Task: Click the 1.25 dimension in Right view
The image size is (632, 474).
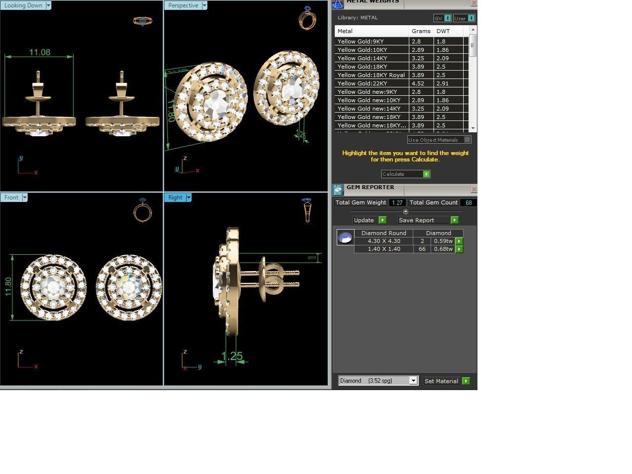Action: (x=232, y=356)
